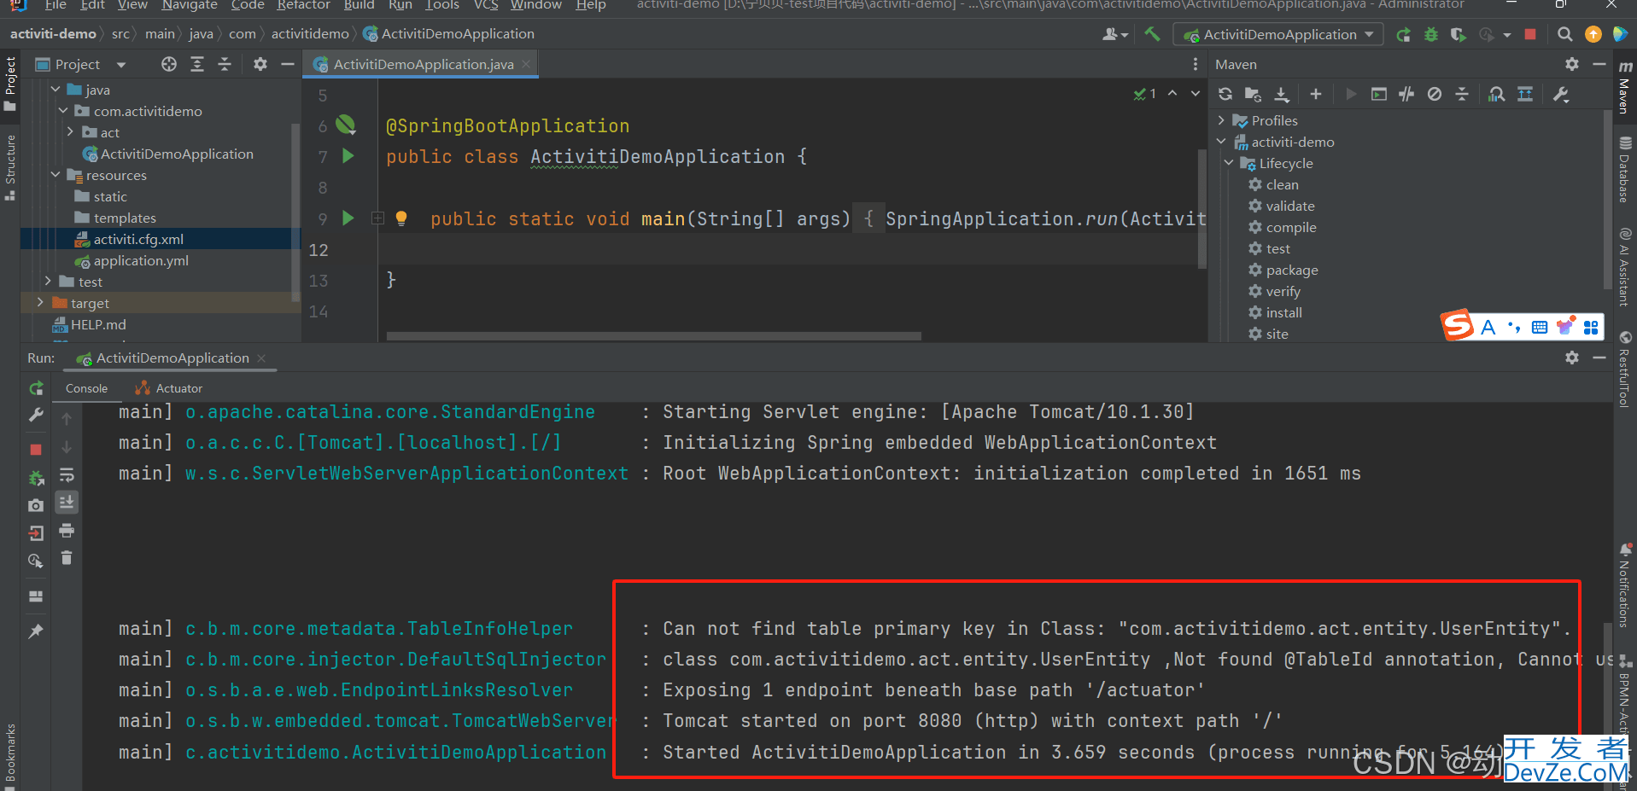Expand all in Project tree toolbar

pyautogui.click(x=197, y=64)
